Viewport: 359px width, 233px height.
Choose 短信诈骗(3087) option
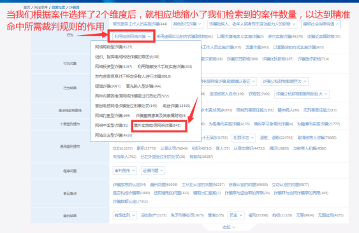108,87
